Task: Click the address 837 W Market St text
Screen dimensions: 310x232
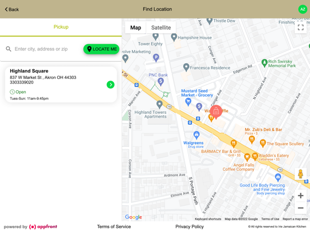Action: (43, 77)
